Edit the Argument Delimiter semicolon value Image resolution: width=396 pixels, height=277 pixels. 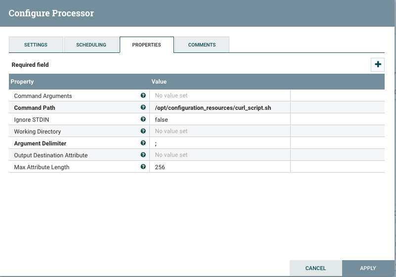220,143
